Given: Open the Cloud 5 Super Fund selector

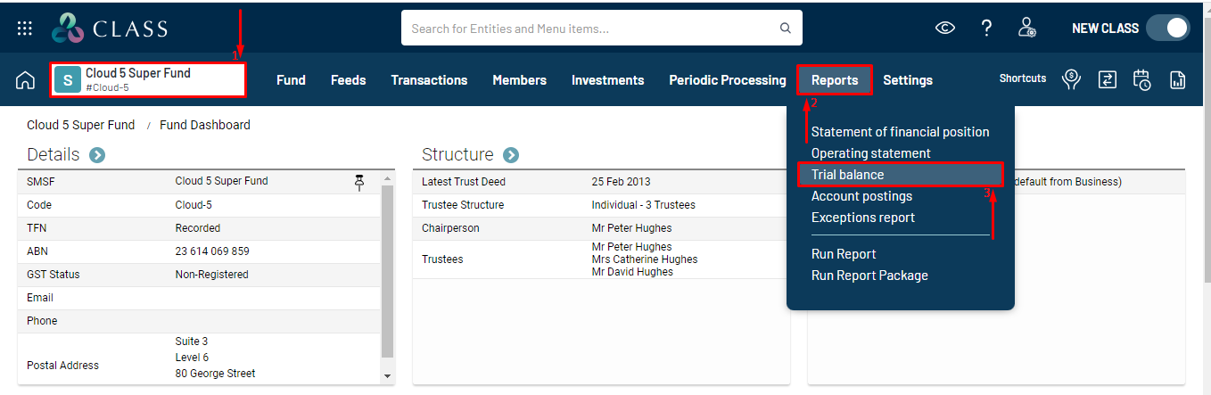Looking at the screenshot, I should click(x=148, y=80).
